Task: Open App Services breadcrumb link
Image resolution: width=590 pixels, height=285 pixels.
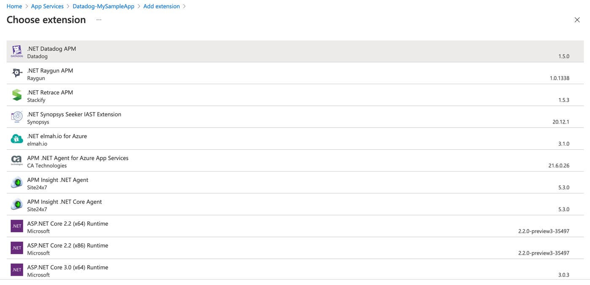Action: click(47, 6)
